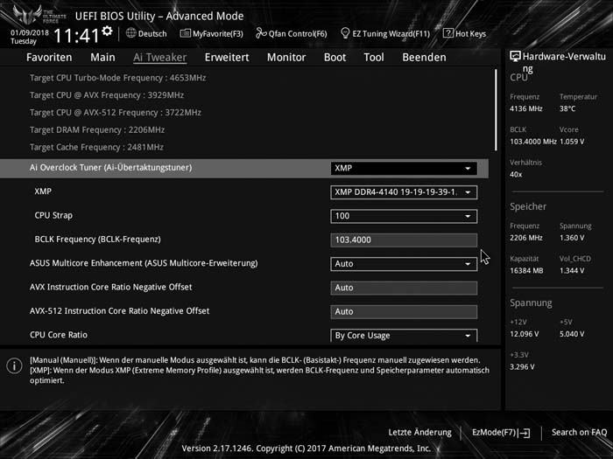Click Target DRAM Frequency : 2206MHz text

point(97,130)
